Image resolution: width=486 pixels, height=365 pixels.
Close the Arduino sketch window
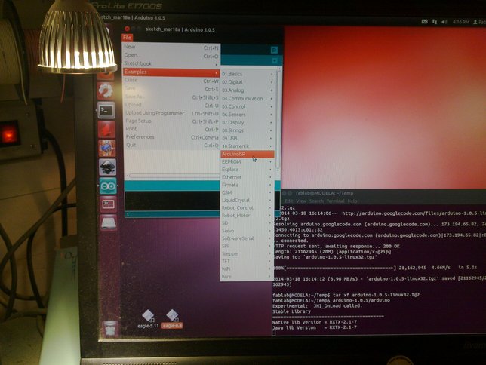[127, 29]
